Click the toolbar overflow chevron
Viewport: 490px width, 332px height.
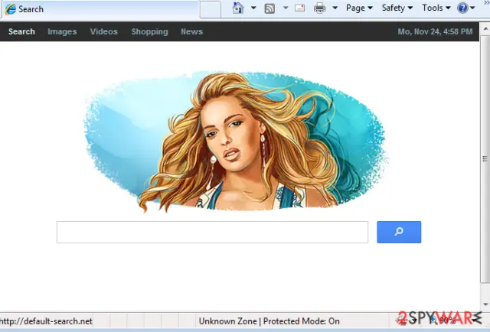pyautogui.click(x=487, y=3)
